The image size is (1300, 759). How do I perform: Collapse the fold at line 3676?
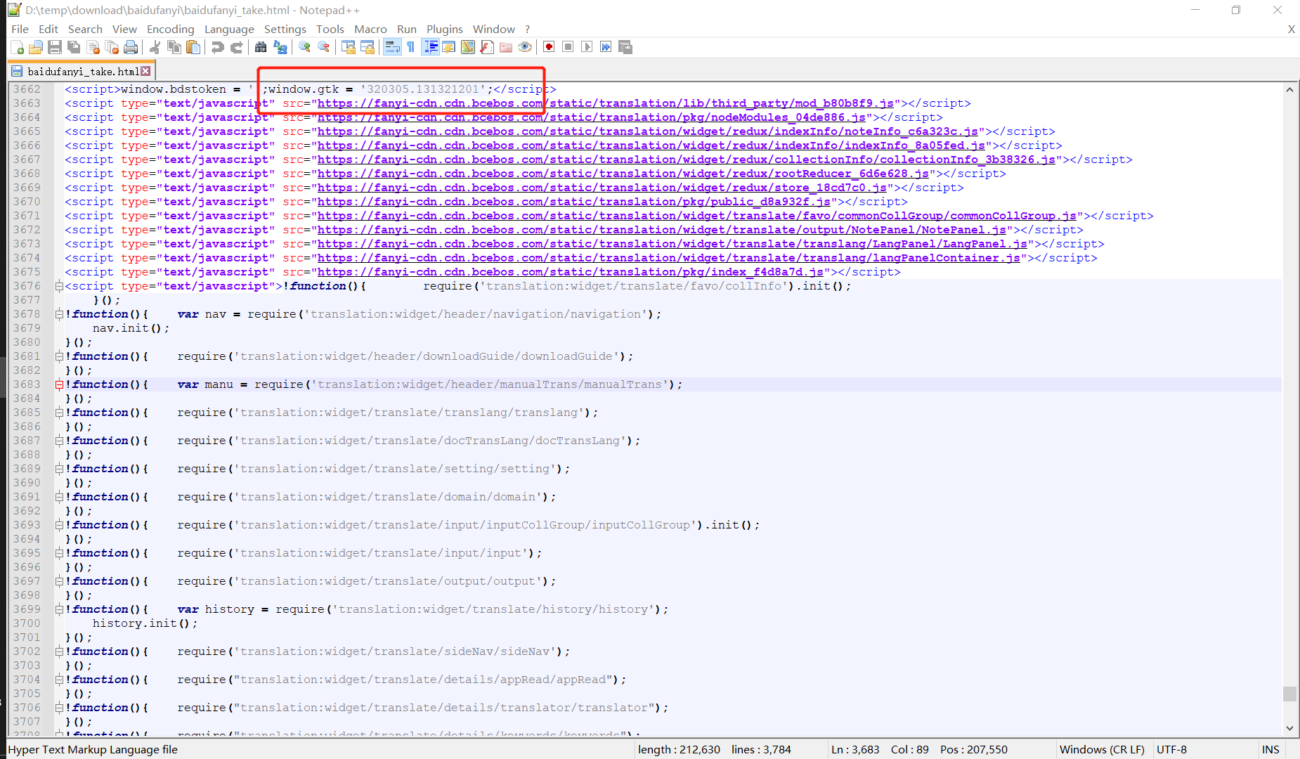pyautogui.click(x=59, y=286)
